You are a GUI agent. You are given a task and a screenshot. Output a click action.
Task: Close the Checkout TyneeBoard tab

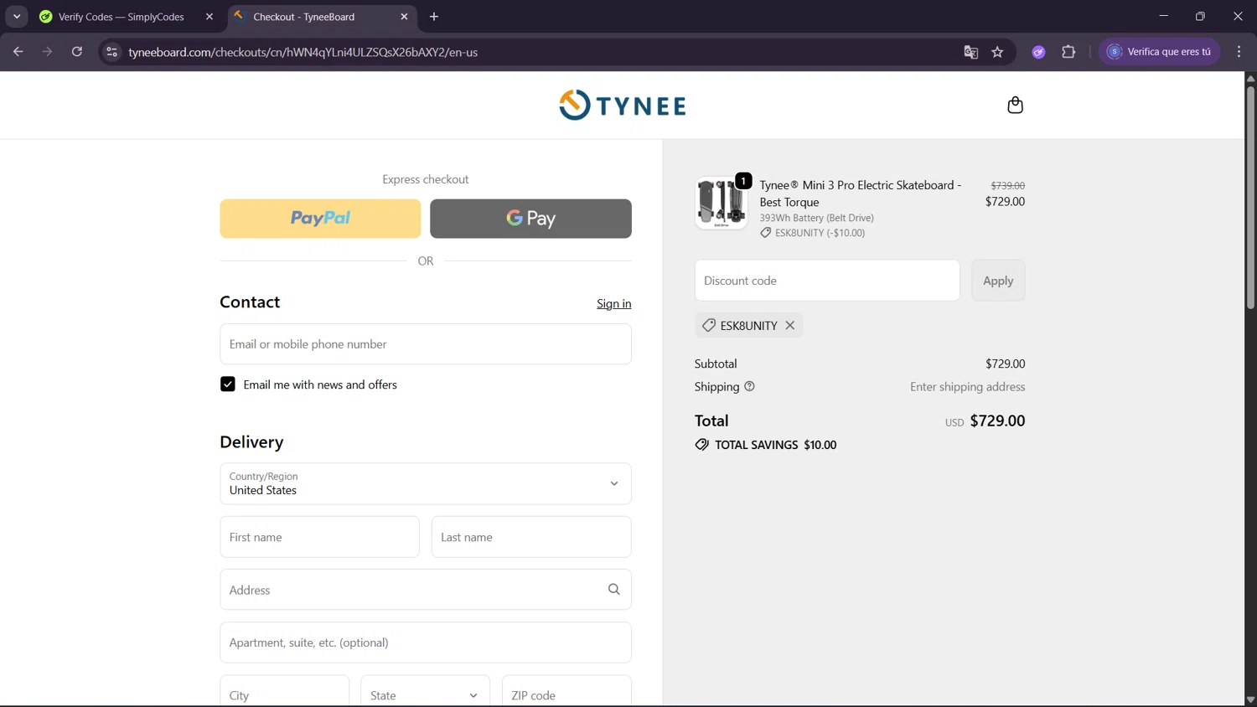pos(404,17)
